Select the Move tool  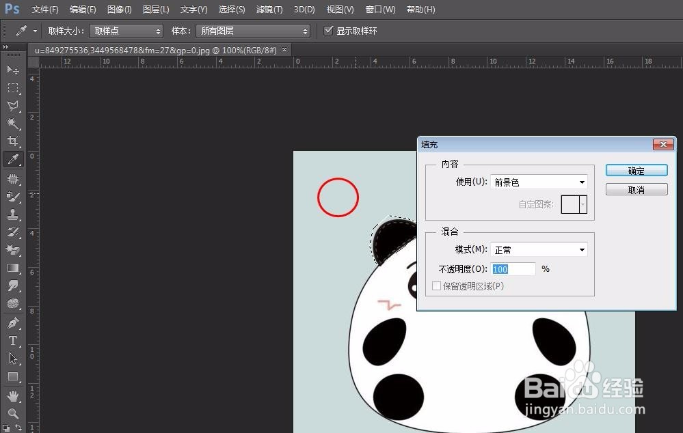[13, 70]
